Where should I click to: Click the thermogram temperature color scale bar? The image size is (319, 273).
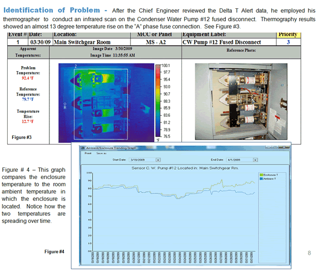158,101
